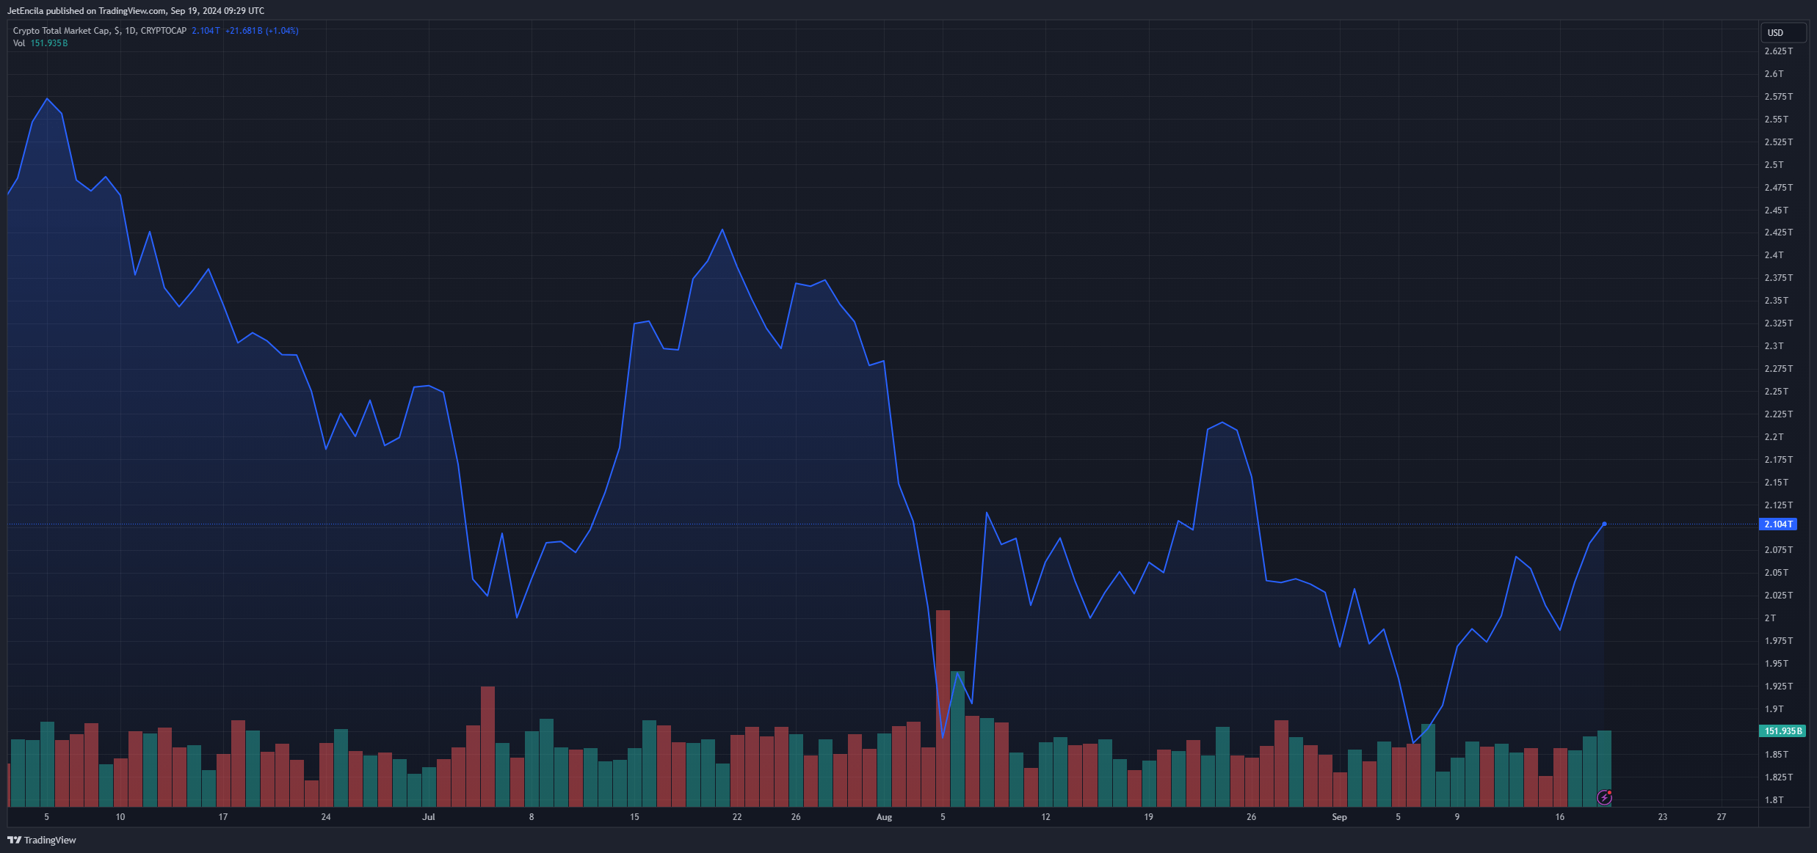Screen dimensions: 1817x853
Task: Click the 17 date label on time axis
Action: click(x=223, y=817)
